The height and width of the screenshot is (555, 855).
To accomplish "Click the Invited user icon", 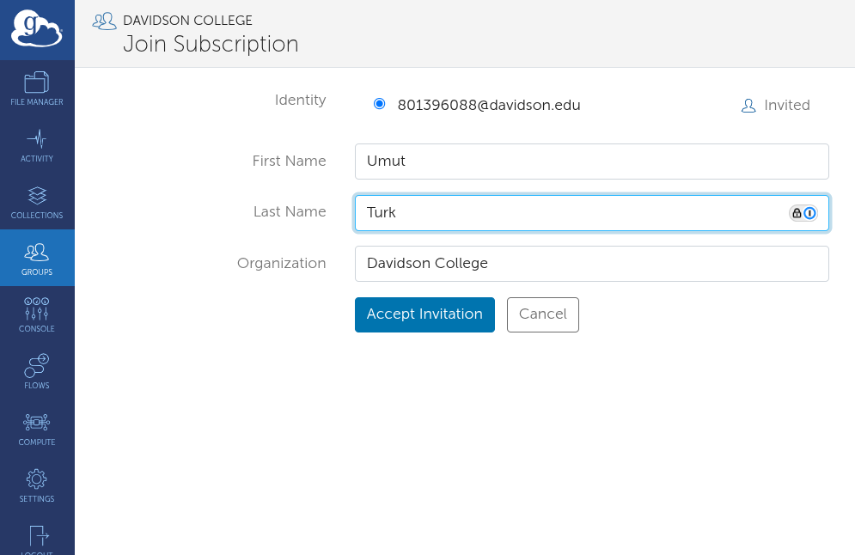I will 748,106.
